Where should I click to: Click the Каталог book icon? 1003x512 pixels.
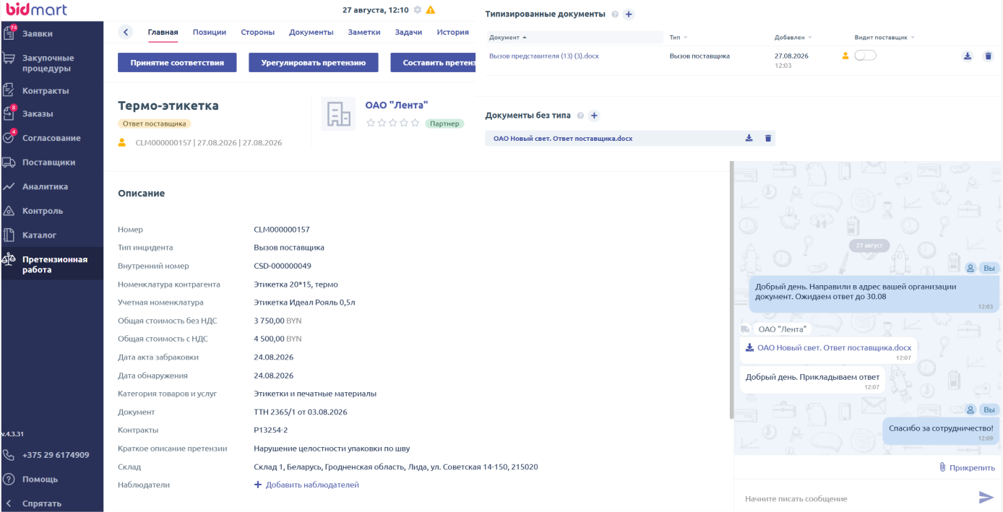tap(9, 235)
